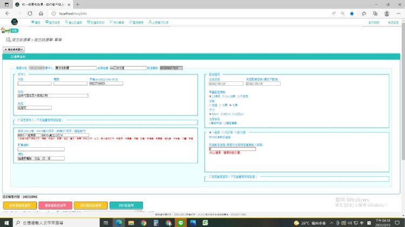Click the Edge icon on taskbar

point(119,223)
